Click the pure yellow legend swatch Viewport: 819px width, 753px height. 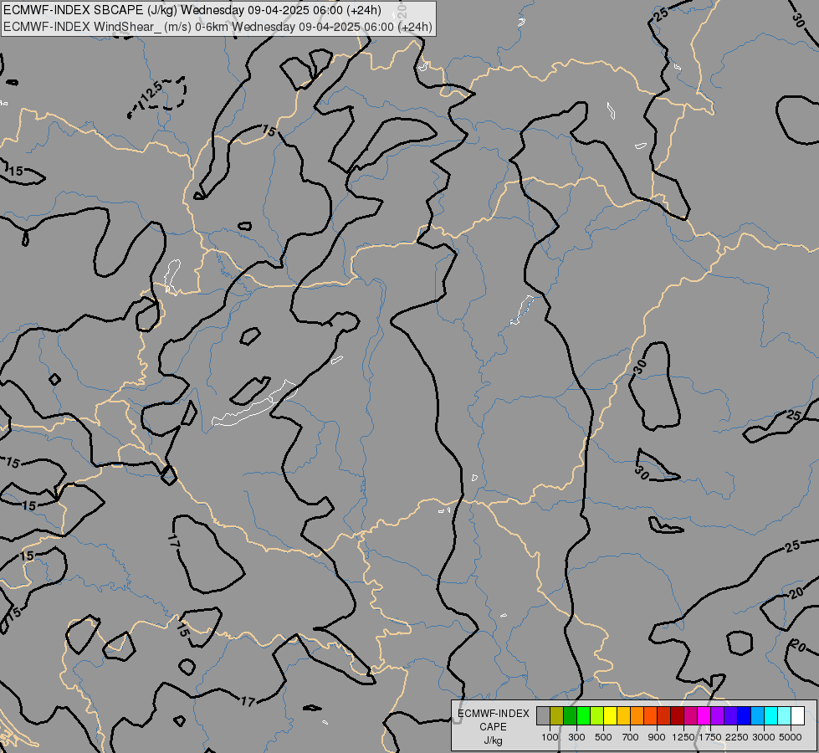[x=610, y=716]
